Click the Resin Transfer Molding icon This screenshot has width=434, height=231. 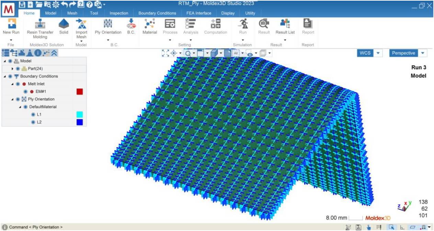coord(40,24)
